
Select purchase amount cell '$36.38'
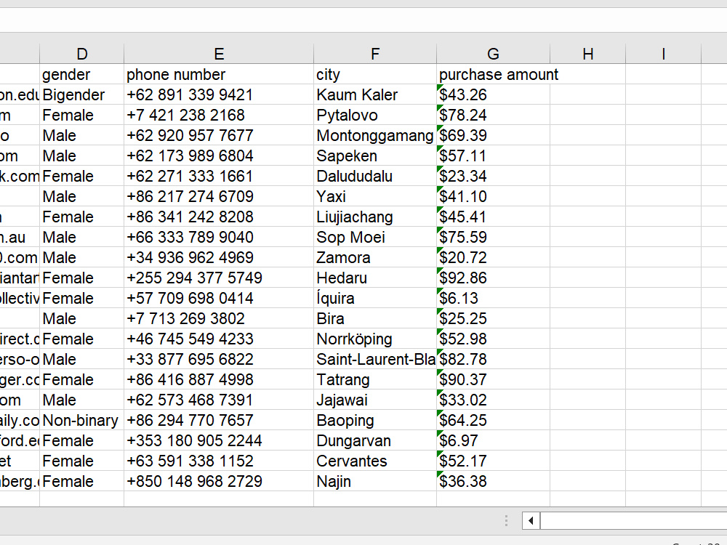[494, 481]
